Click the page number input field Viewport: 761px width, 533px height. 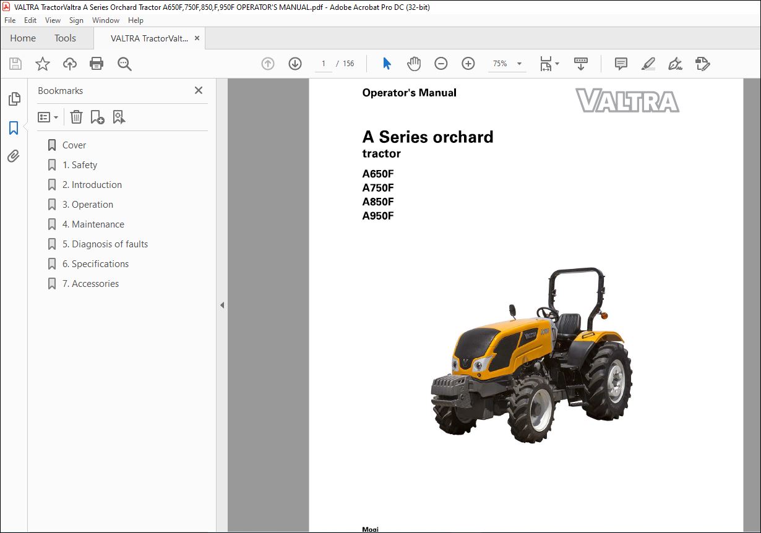[x=323, y=64]
